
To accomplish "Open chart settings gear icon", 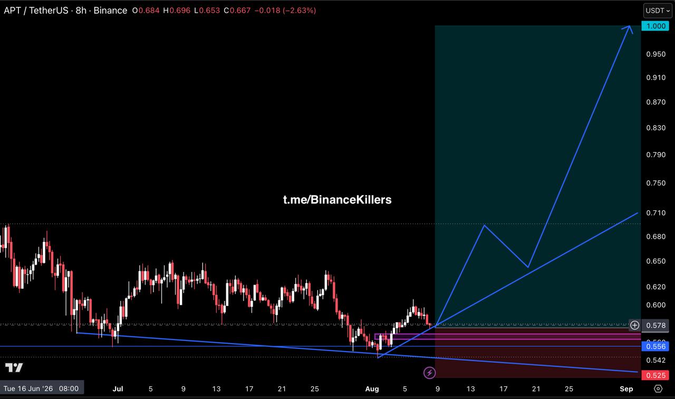I will (658, 388).
